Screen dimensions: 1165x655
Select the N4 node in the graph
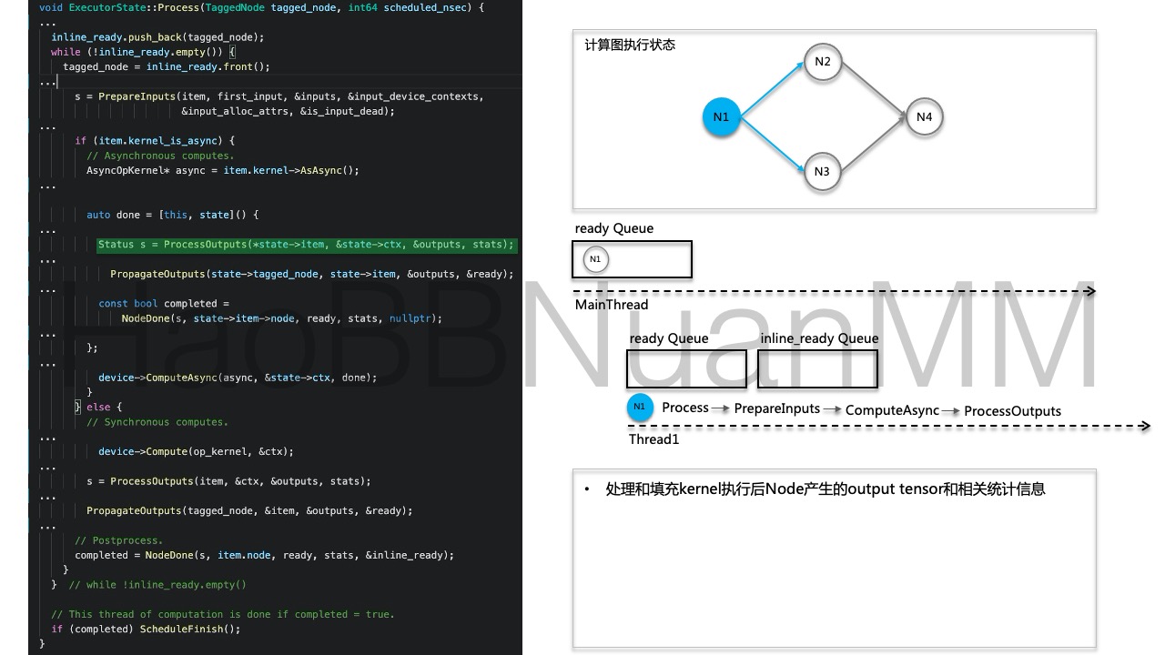[x=924, y=116]
